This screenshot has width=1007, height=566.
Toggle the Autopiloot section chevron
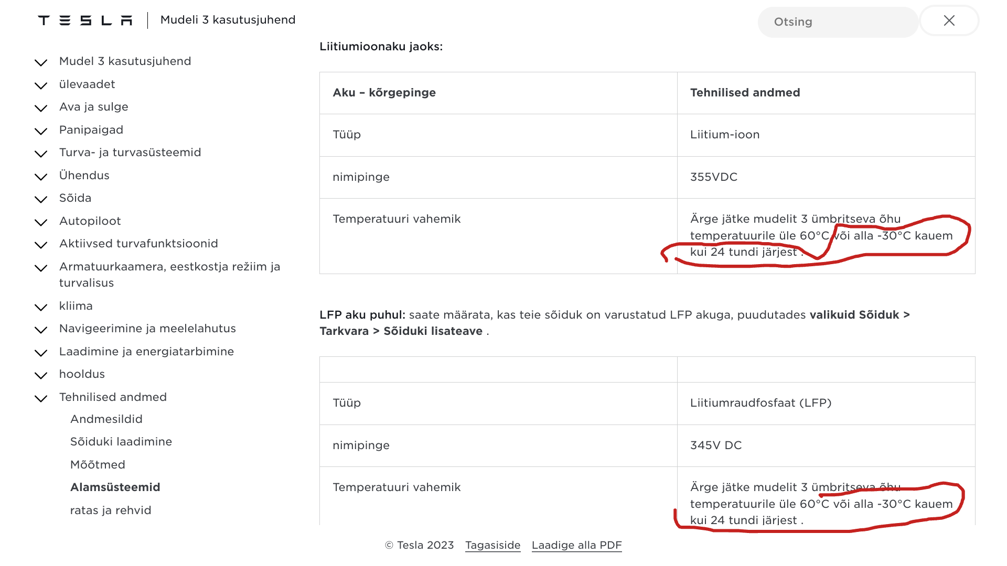[x=41, y=222]
